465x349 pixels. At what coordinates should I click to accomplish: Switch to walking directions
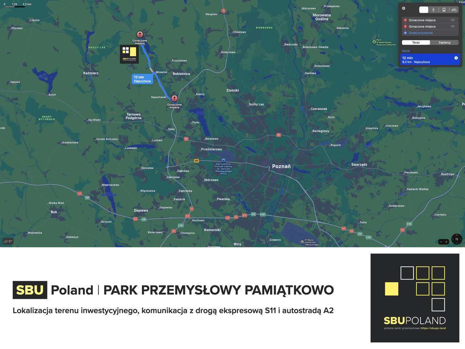tap(434, 10)
